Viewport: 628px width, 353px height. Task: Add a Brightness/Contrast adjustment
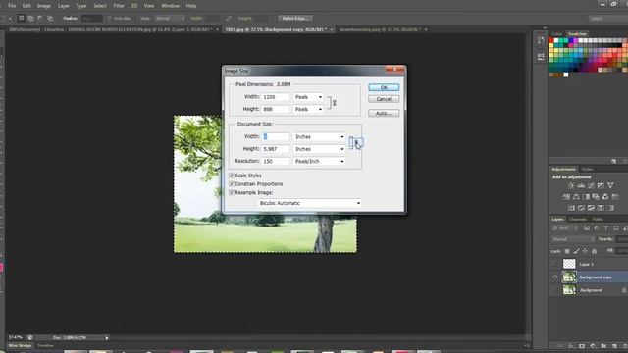[x=571, y=185]
